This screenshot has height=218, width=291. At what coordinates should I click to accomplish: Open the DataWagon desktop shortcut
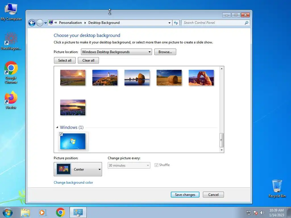pyautogui.click(x=11, y=41)
